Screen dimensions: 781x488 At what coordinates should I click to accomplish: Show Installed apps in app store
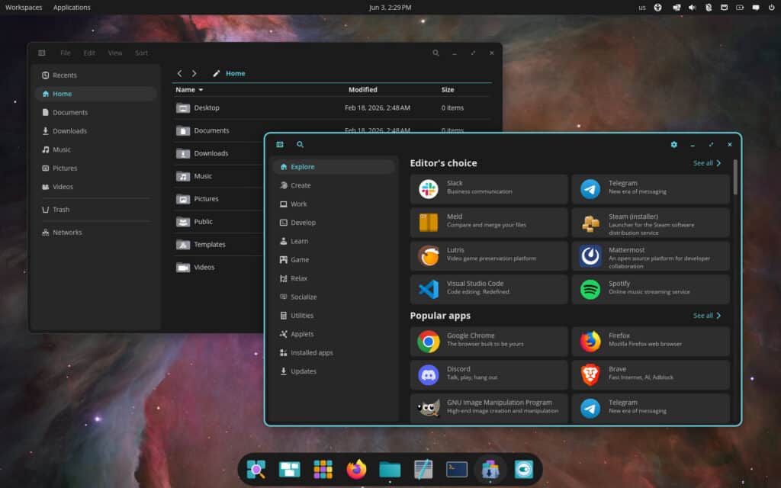(334, 352)
